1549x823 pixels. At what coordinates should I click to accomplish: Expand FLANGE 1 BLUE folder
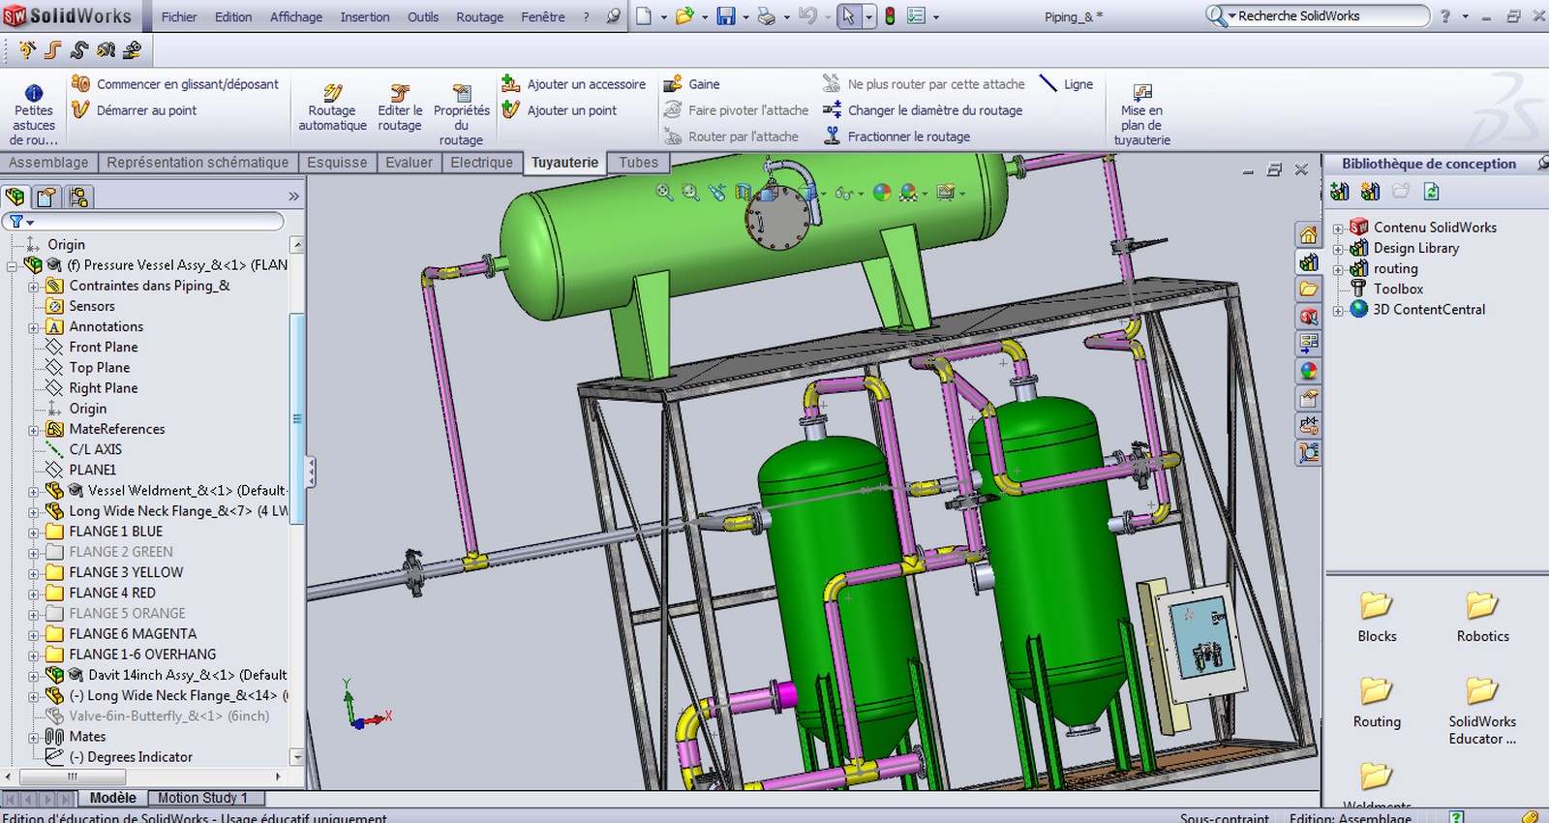34,533
